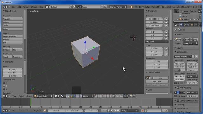Open the Info editor type selector icon
The width and height of the screenshot is (203, 114).
(5, 7)
